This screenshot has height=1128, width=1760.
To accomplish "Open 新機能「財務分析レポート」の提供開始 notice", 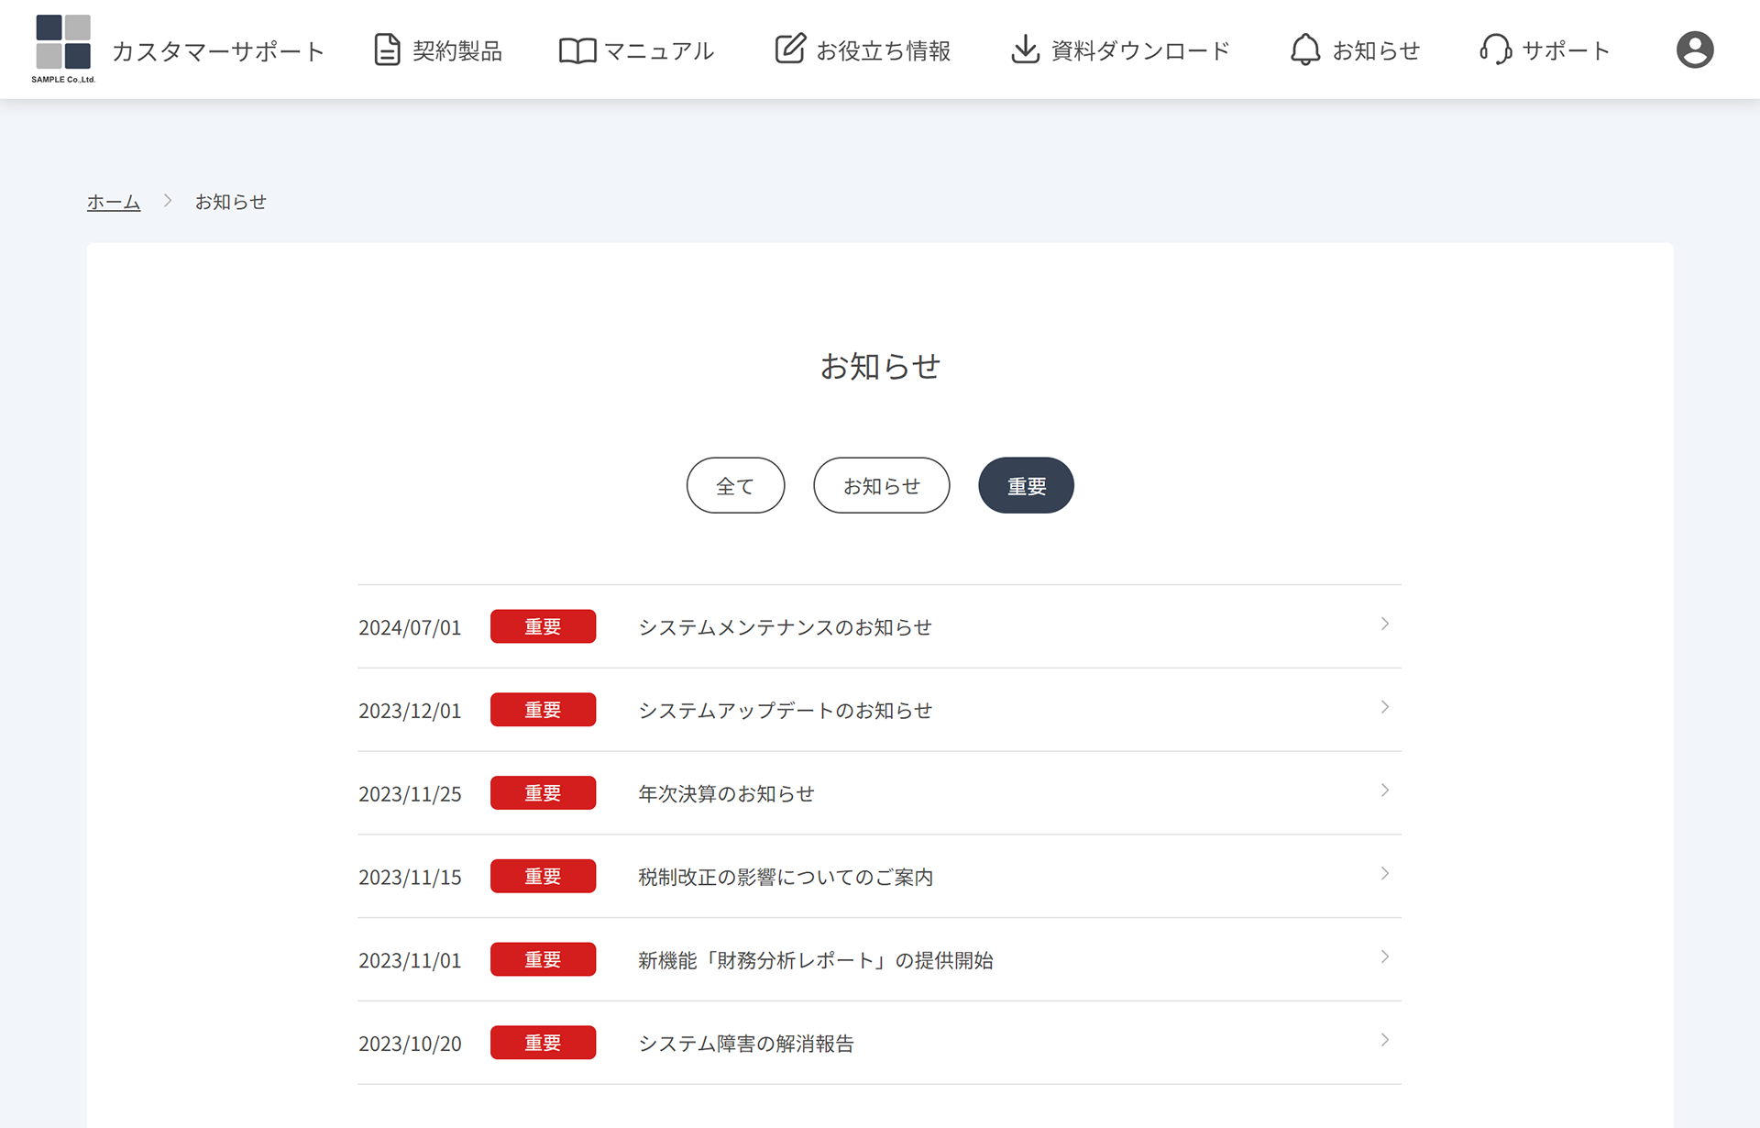I will pyautogui.click(x=816, y=960).
